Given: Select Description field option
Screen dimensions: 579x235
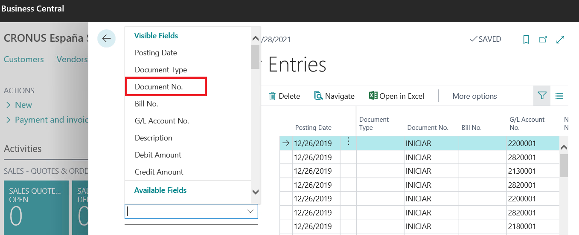Looking at the screenshot, I should [x=154, y=138].
